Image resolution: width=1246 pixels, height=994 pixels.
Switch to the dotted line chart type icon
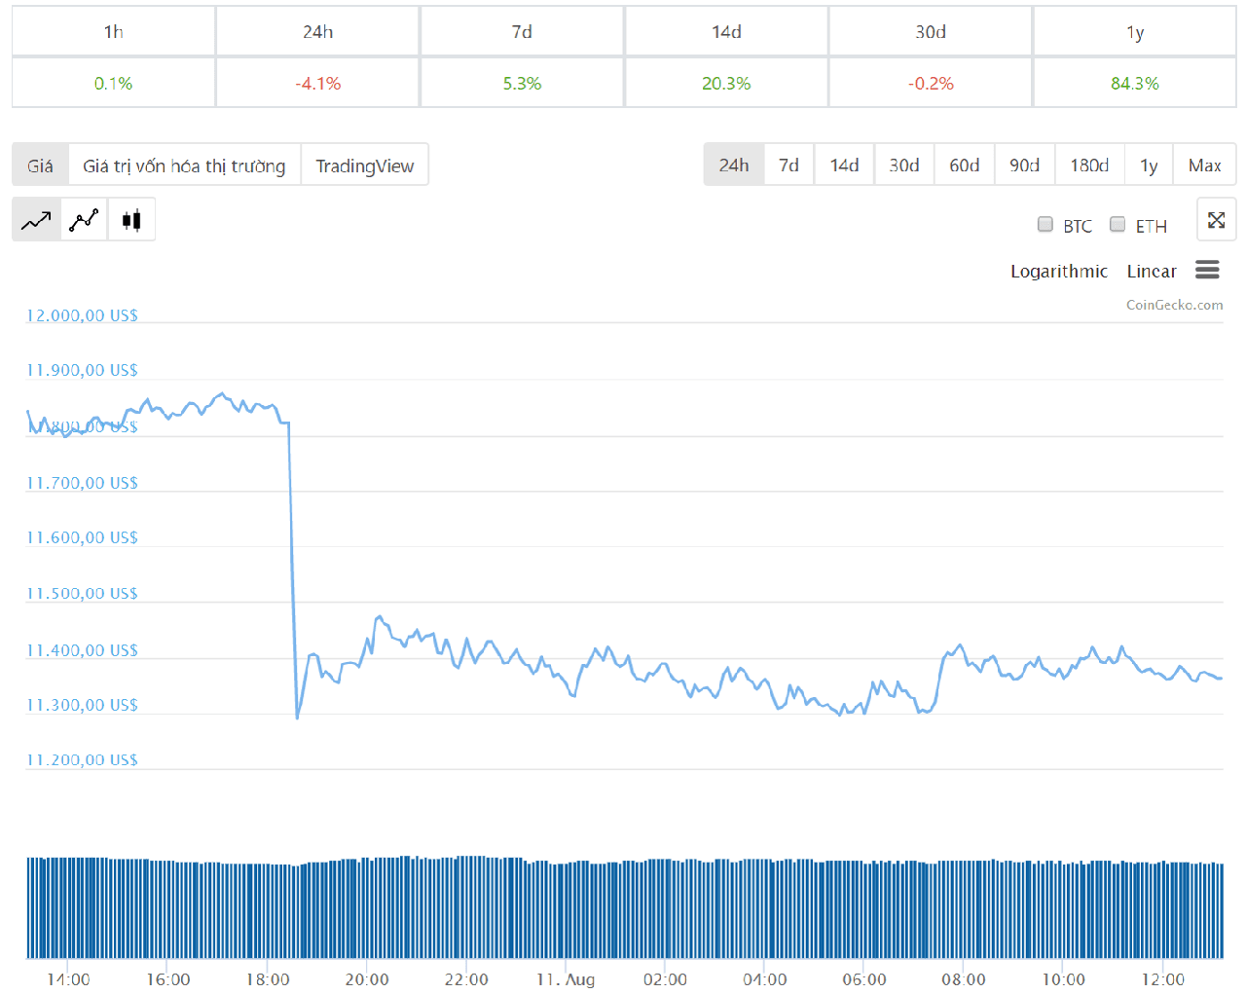click(84, 220)
